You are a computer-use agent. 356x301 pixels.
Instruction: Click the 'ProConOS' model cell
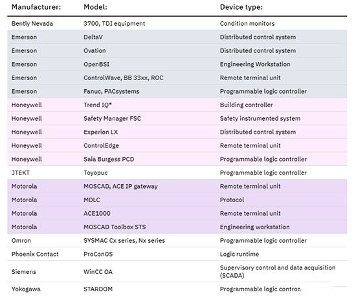pyautogui.click(x=98, y=254)
